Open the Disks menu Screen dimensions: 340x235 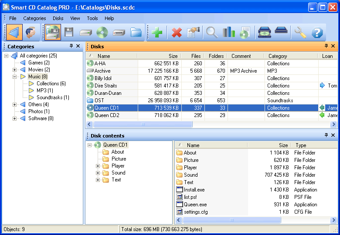[58, 18]
